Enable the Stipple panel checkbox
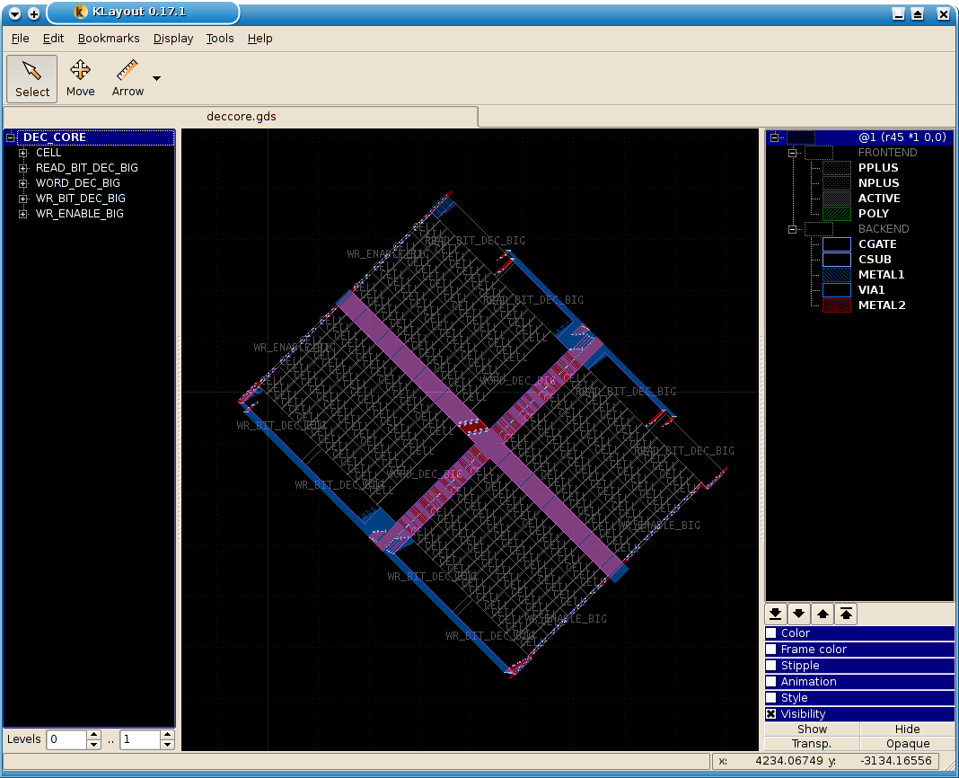The image size is (959, 778). pos(771,666)
